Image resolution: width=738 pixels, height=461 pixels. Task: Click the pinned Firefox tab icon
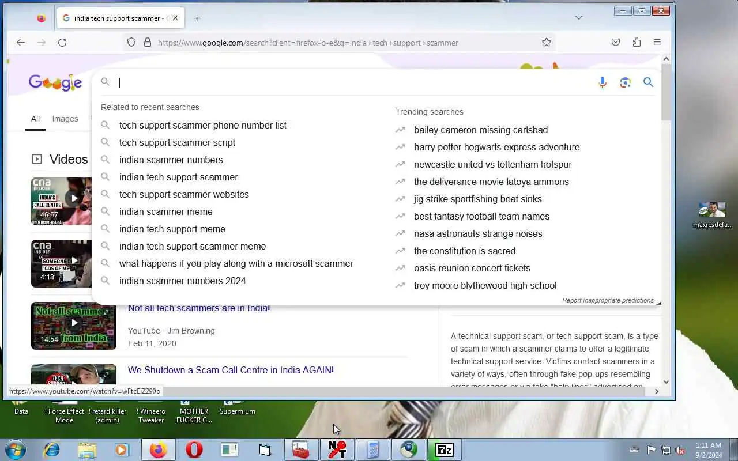(x=41, y=18)
